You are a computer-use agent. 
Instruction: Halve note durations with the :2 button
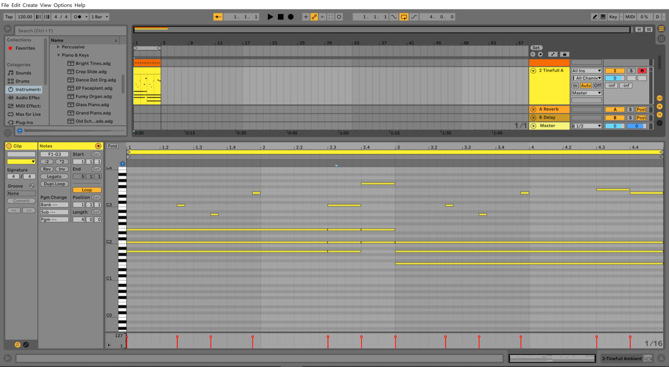coord(46,161)
